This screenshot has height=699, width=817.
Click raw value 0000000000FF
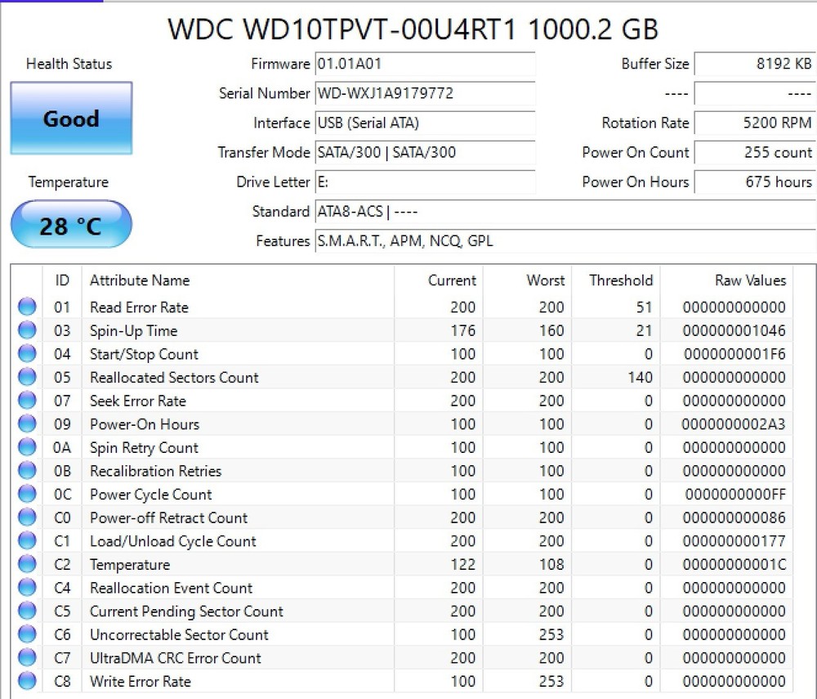point(735,495)
